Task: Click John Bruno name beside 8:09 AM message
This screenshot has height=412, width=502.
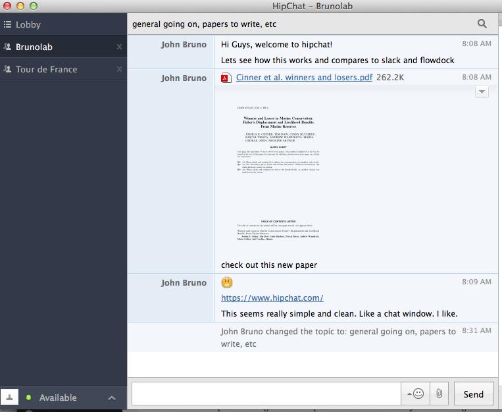Action: point(184,283)
